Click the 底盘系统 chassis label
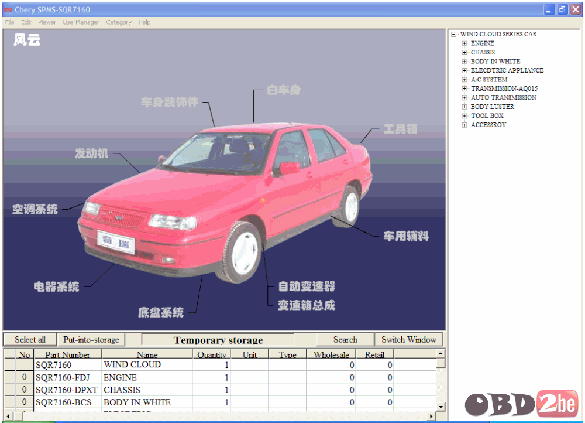This screenshot has height=423, width=585. (x=161, y=312)
